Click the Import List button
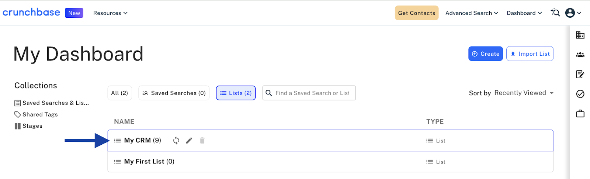The height and width of the screenshot is (179, 590). click(x=530, y=54)
